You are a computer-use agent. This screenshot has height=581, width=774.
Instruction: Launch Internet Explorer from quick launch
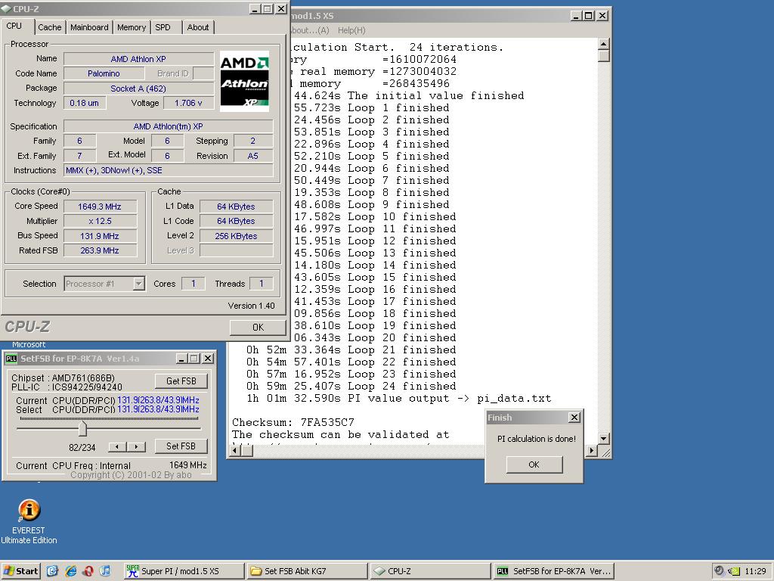click(71, 571)
